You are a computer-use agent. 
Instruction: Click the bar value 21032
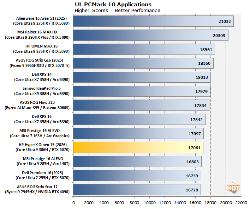[x=225, y=21]
